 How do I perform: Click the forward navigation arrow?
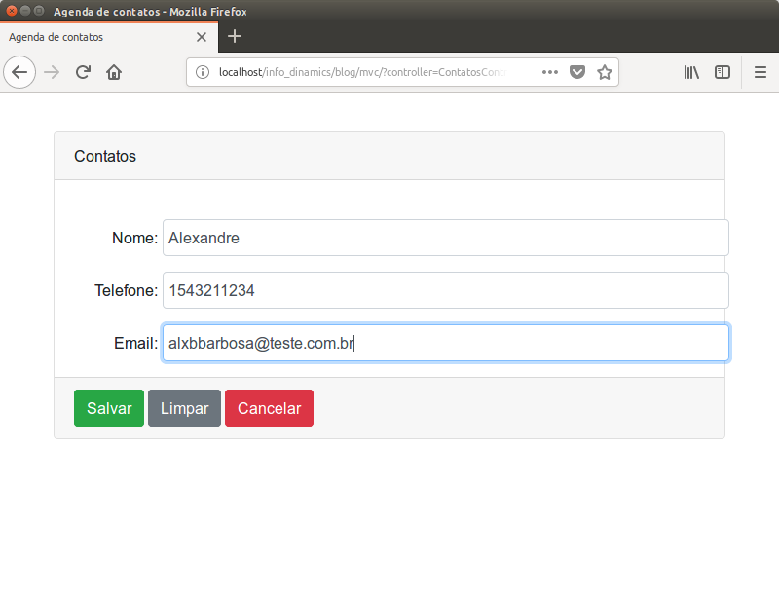coord(52,72)
